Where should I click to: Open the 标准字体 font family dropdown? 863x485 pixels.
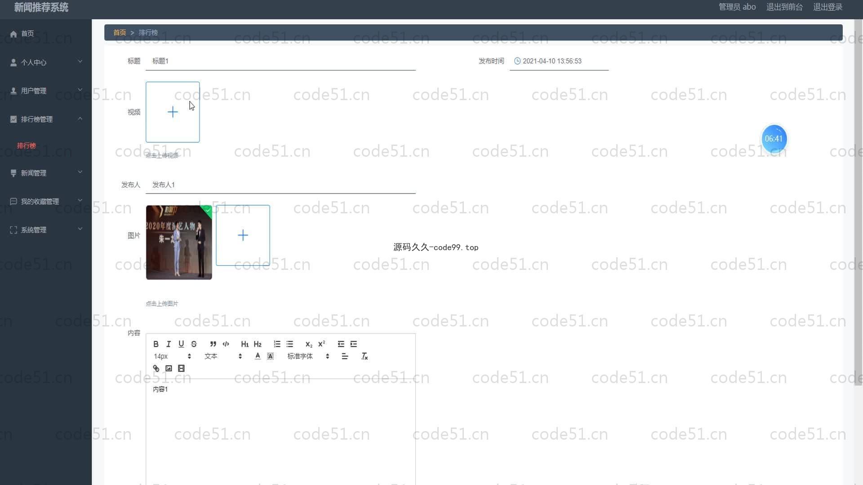point(308,356)
